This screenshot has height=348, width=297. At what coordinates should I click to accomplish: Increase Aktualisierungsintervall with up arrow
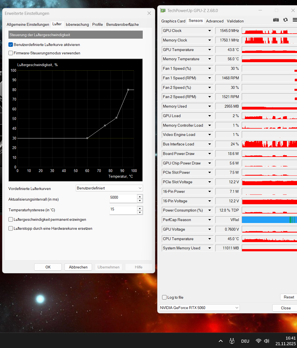(140, 196)
